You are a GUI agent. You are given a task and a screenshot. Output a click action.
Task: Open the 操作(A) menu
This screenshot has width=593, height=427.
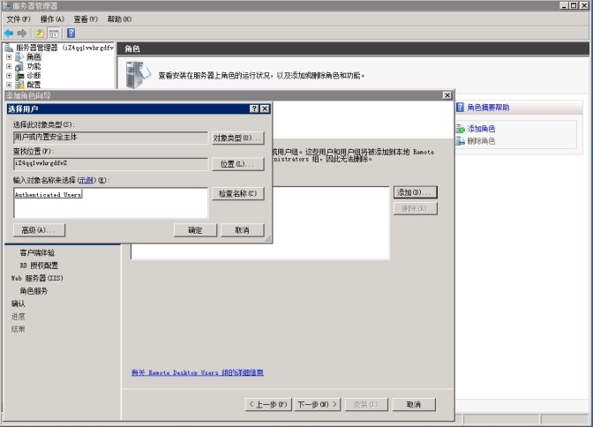[52, 19]
